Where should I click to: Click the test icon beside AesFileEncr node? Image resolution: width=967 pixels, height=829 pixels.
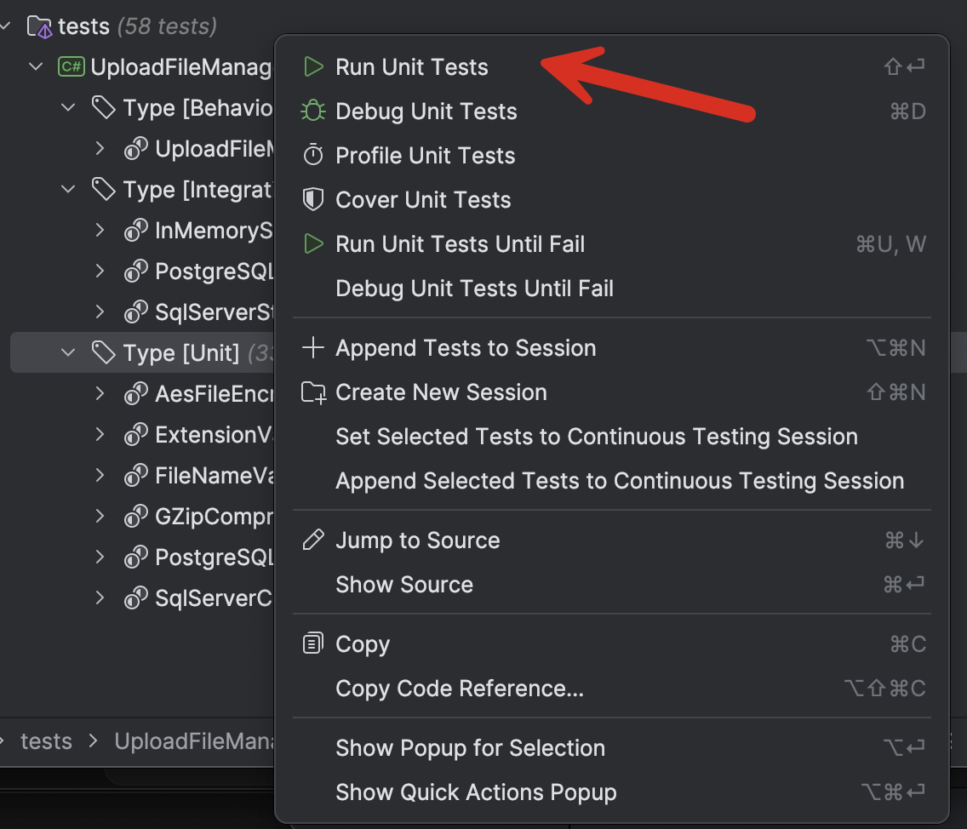click(134, 393)
